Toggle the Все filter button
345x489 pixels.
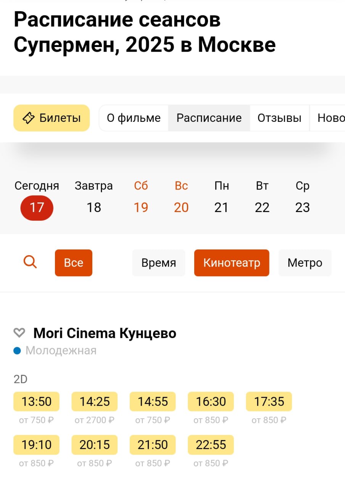click(74, 263)
